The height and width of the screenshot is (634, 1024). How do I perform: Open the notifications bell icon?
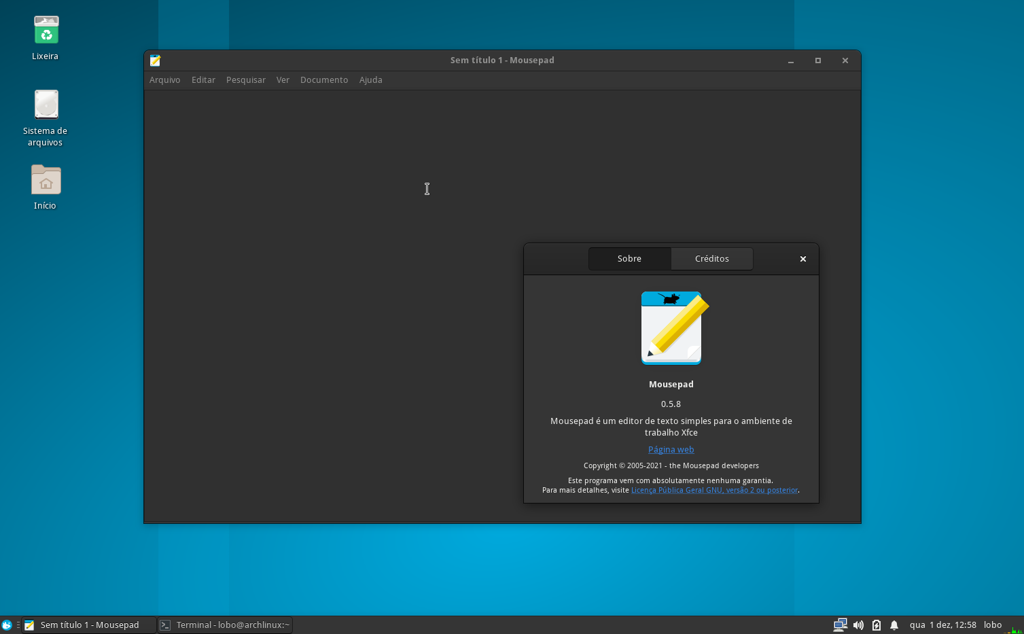click(x=894, y=624)
